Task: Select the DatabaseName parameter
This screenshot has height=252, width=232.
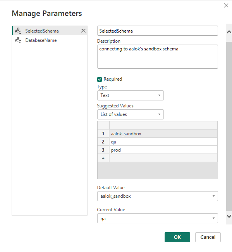Action: point(50,40)
